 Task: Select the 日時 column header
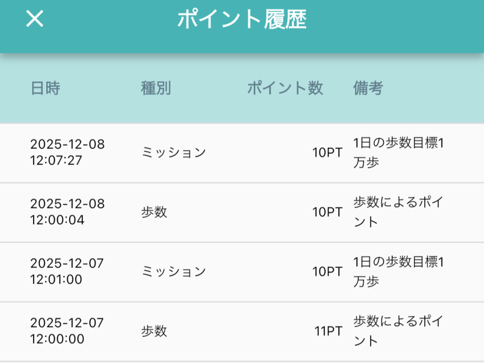click(46, 88)
